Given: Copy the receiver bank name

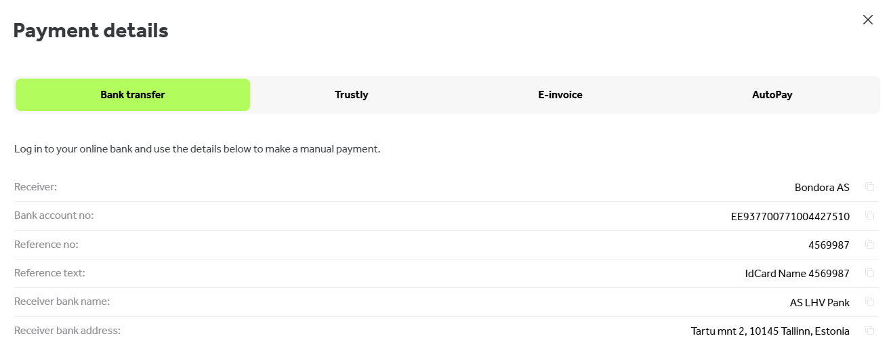Looking at the screenshot, I should point(870,302).
